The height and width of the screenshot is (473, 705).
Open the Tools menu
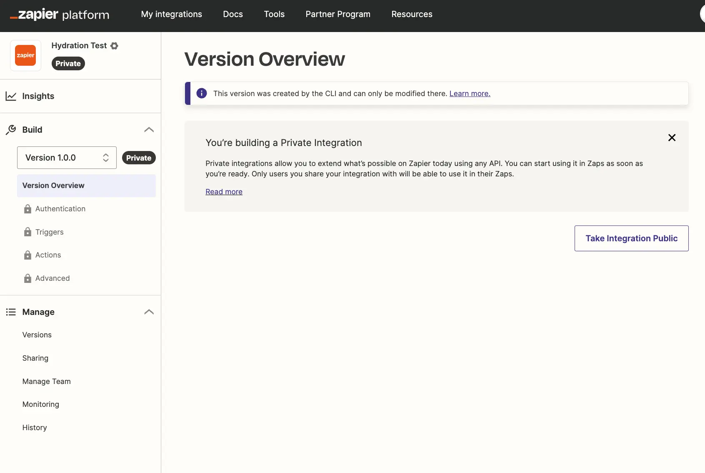(x=274, y=14)
